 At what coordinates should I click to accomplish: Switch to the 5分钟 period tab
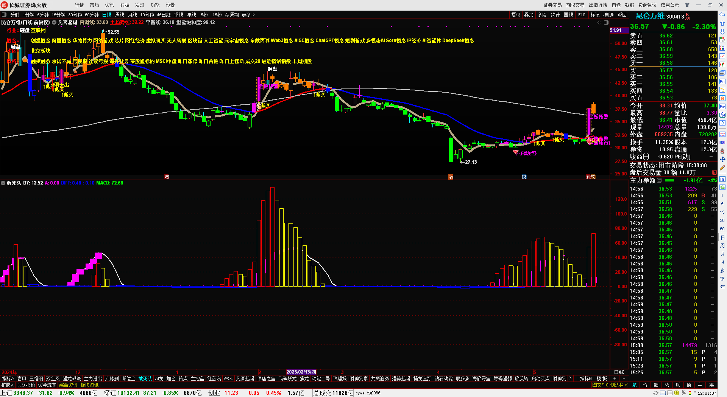(43, 15)
